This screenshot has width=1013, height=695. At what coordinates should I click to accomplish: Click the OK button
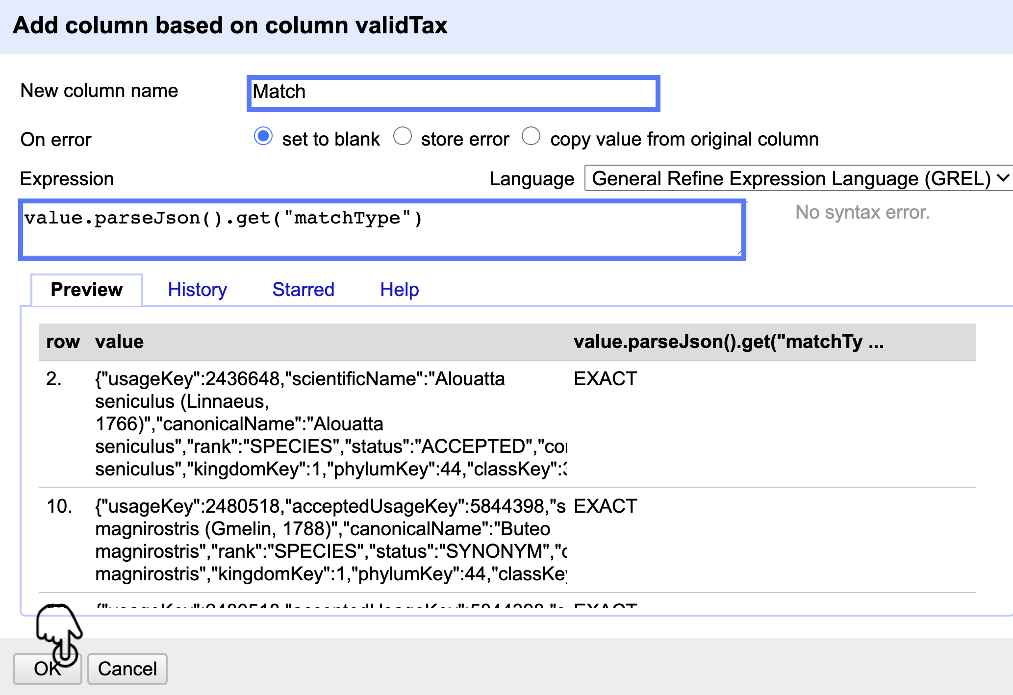coord(47,669)
